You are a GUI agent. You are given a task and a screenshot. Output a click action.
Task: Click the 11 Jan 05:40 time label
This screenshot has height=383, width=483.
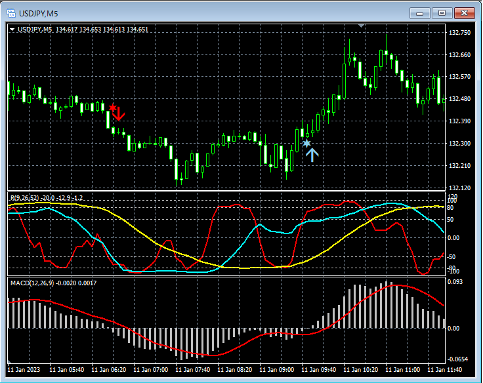point(66,369)
